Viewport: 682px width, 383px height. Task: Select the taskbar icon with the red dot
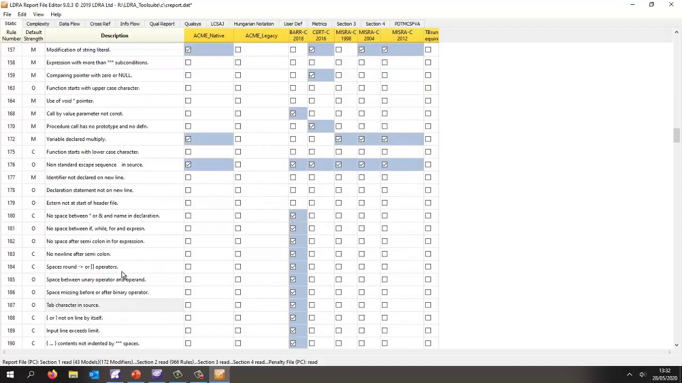point(199,374)
